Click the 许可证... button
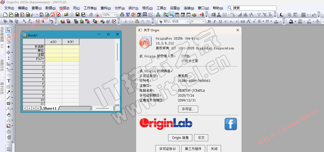Viewport: 324px width, 152px height. pyautogui.click(x=188, y=109)
